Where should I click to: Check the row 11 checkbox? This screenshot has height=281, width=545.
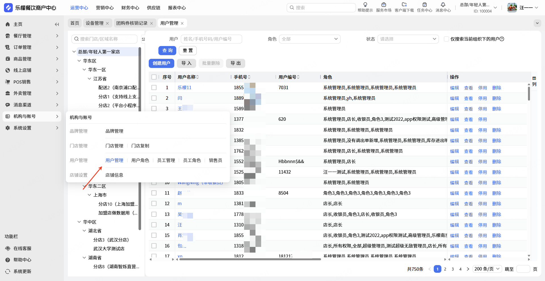(x=154, y=193)
